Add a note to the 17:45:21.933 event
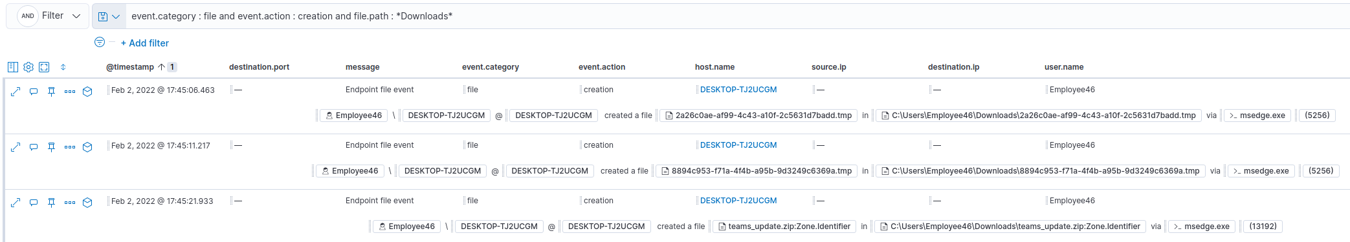 [34, 203]
